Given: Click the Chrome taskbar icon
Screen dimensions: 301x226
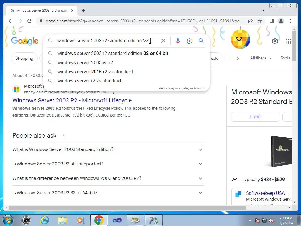Looking at the screenshot, I should (99, 220).
